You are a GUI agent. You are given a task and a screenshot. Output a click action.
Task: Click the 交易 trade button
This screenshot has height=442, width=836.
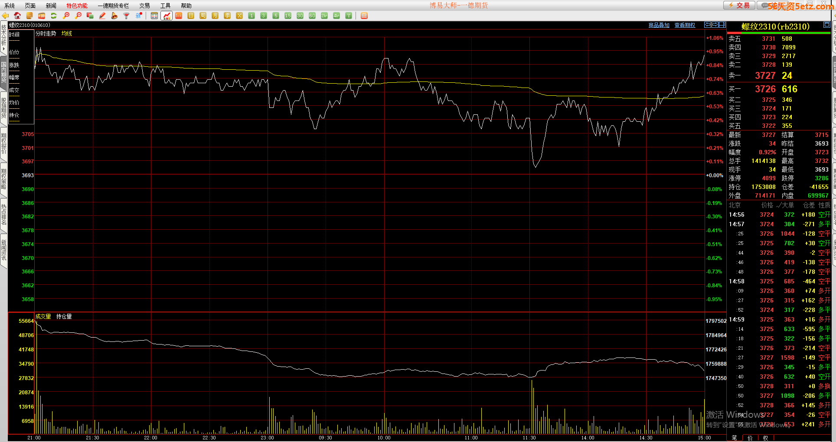coord(739,5)
